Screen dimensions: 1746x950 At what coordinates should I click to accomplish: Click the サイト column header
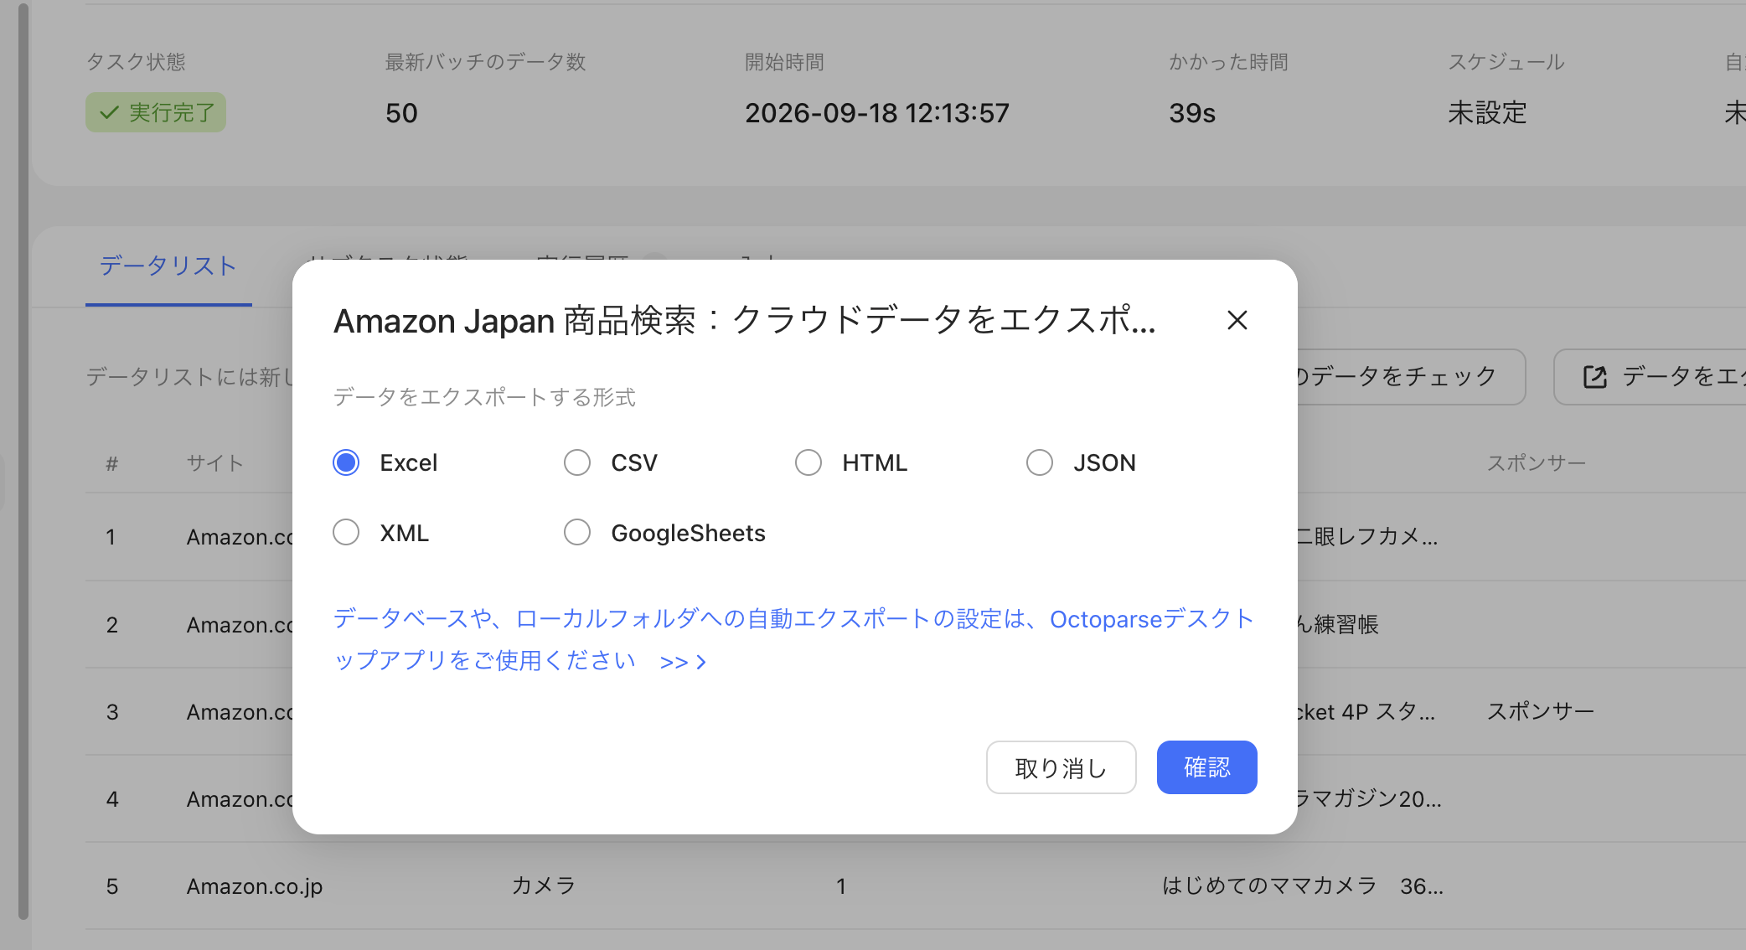coord(214,463)
